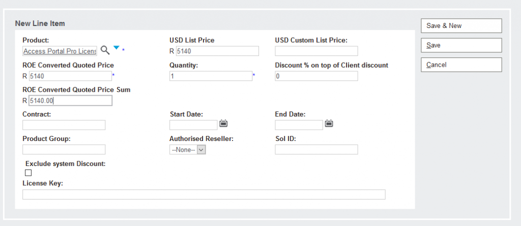Open the Start Date calendar picker
Screen dimensions: 521x226
click(223, 123)
